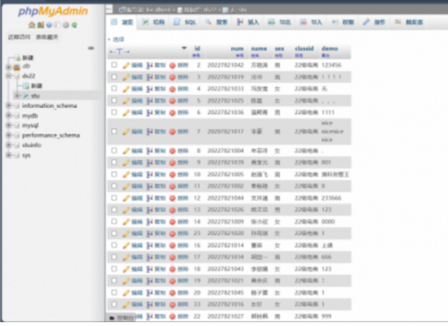Select the stu table in tree

(x=36, y=96)
